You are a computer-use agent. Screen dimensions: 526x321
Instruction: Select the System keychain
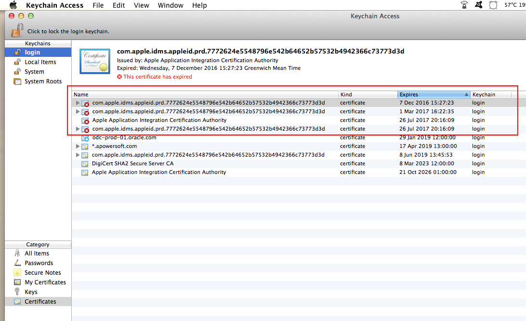tap(34, 72)
